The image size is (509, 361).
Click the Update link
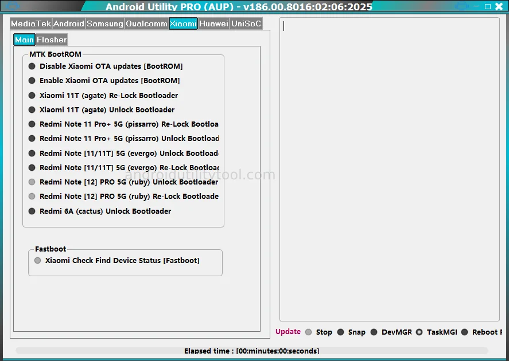288,332
